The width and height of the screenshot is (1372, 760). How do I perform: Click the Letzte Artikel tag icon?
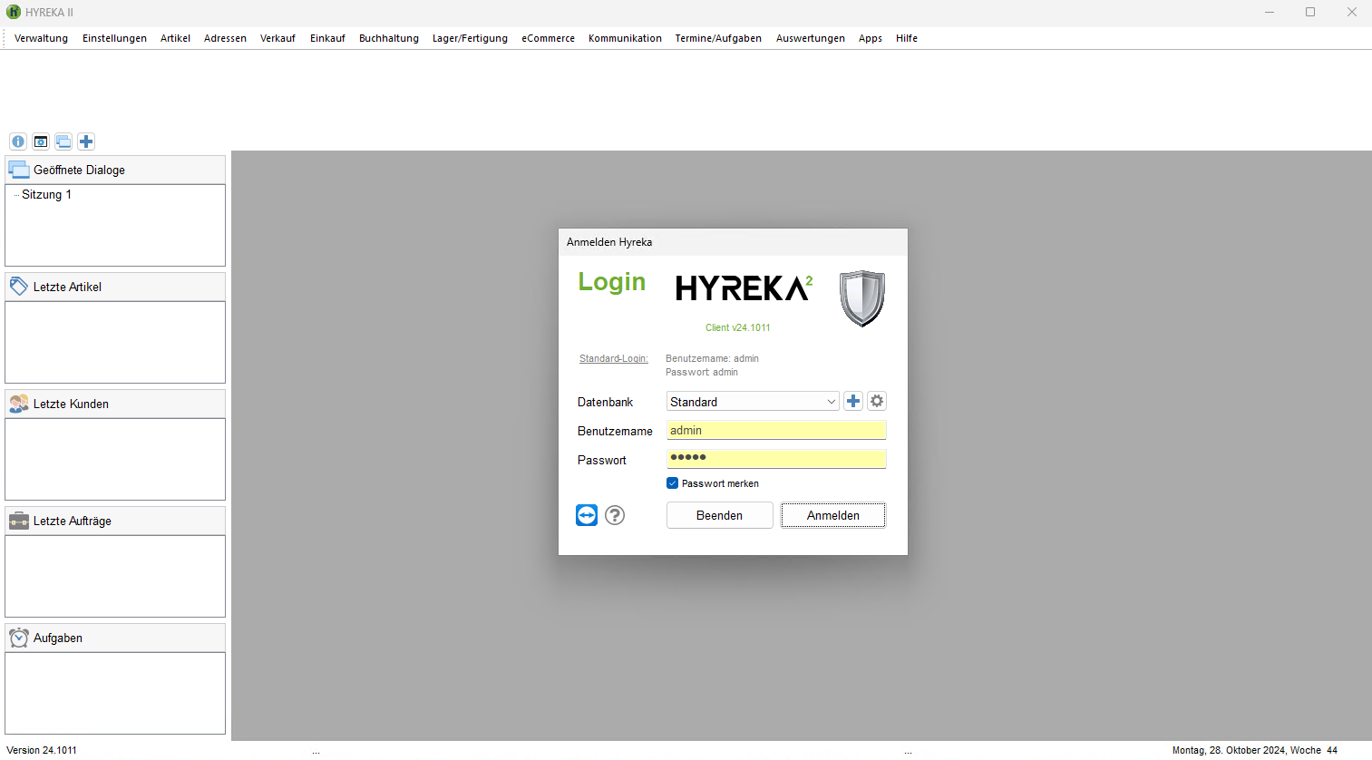(x=19, y=287)
